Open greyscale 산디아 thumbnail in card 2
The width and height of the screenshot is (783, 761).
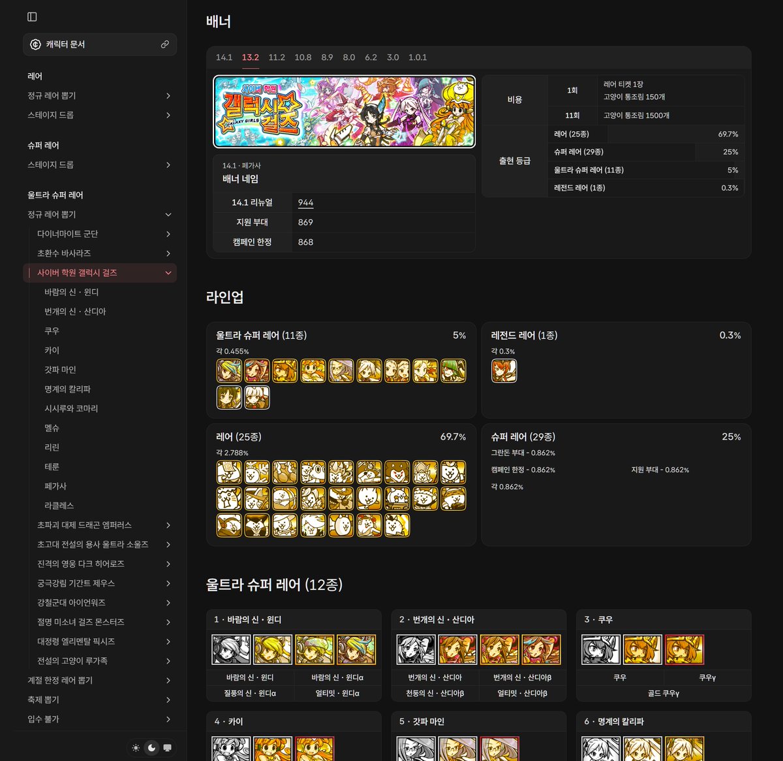416,649
